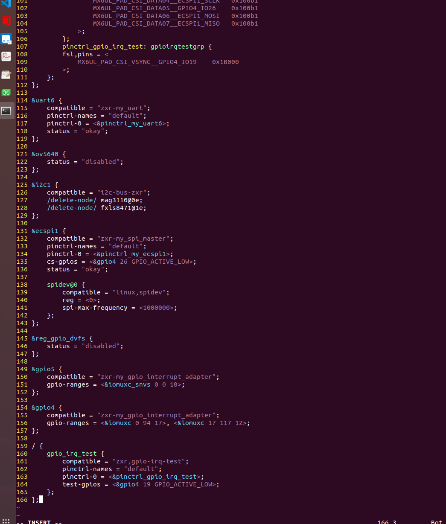Click spidev@0 child node name
Image resolution: width=446 pixels, height=524 pixels.
pyautogui.click(x=62, y=285)
